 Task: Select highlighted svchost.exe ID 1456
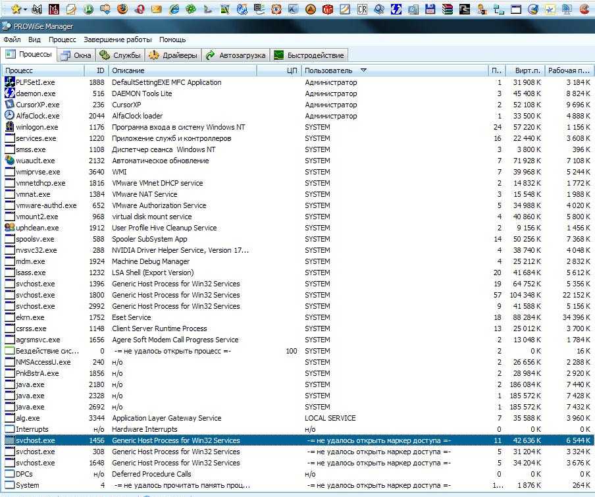(x=297, y=440)
